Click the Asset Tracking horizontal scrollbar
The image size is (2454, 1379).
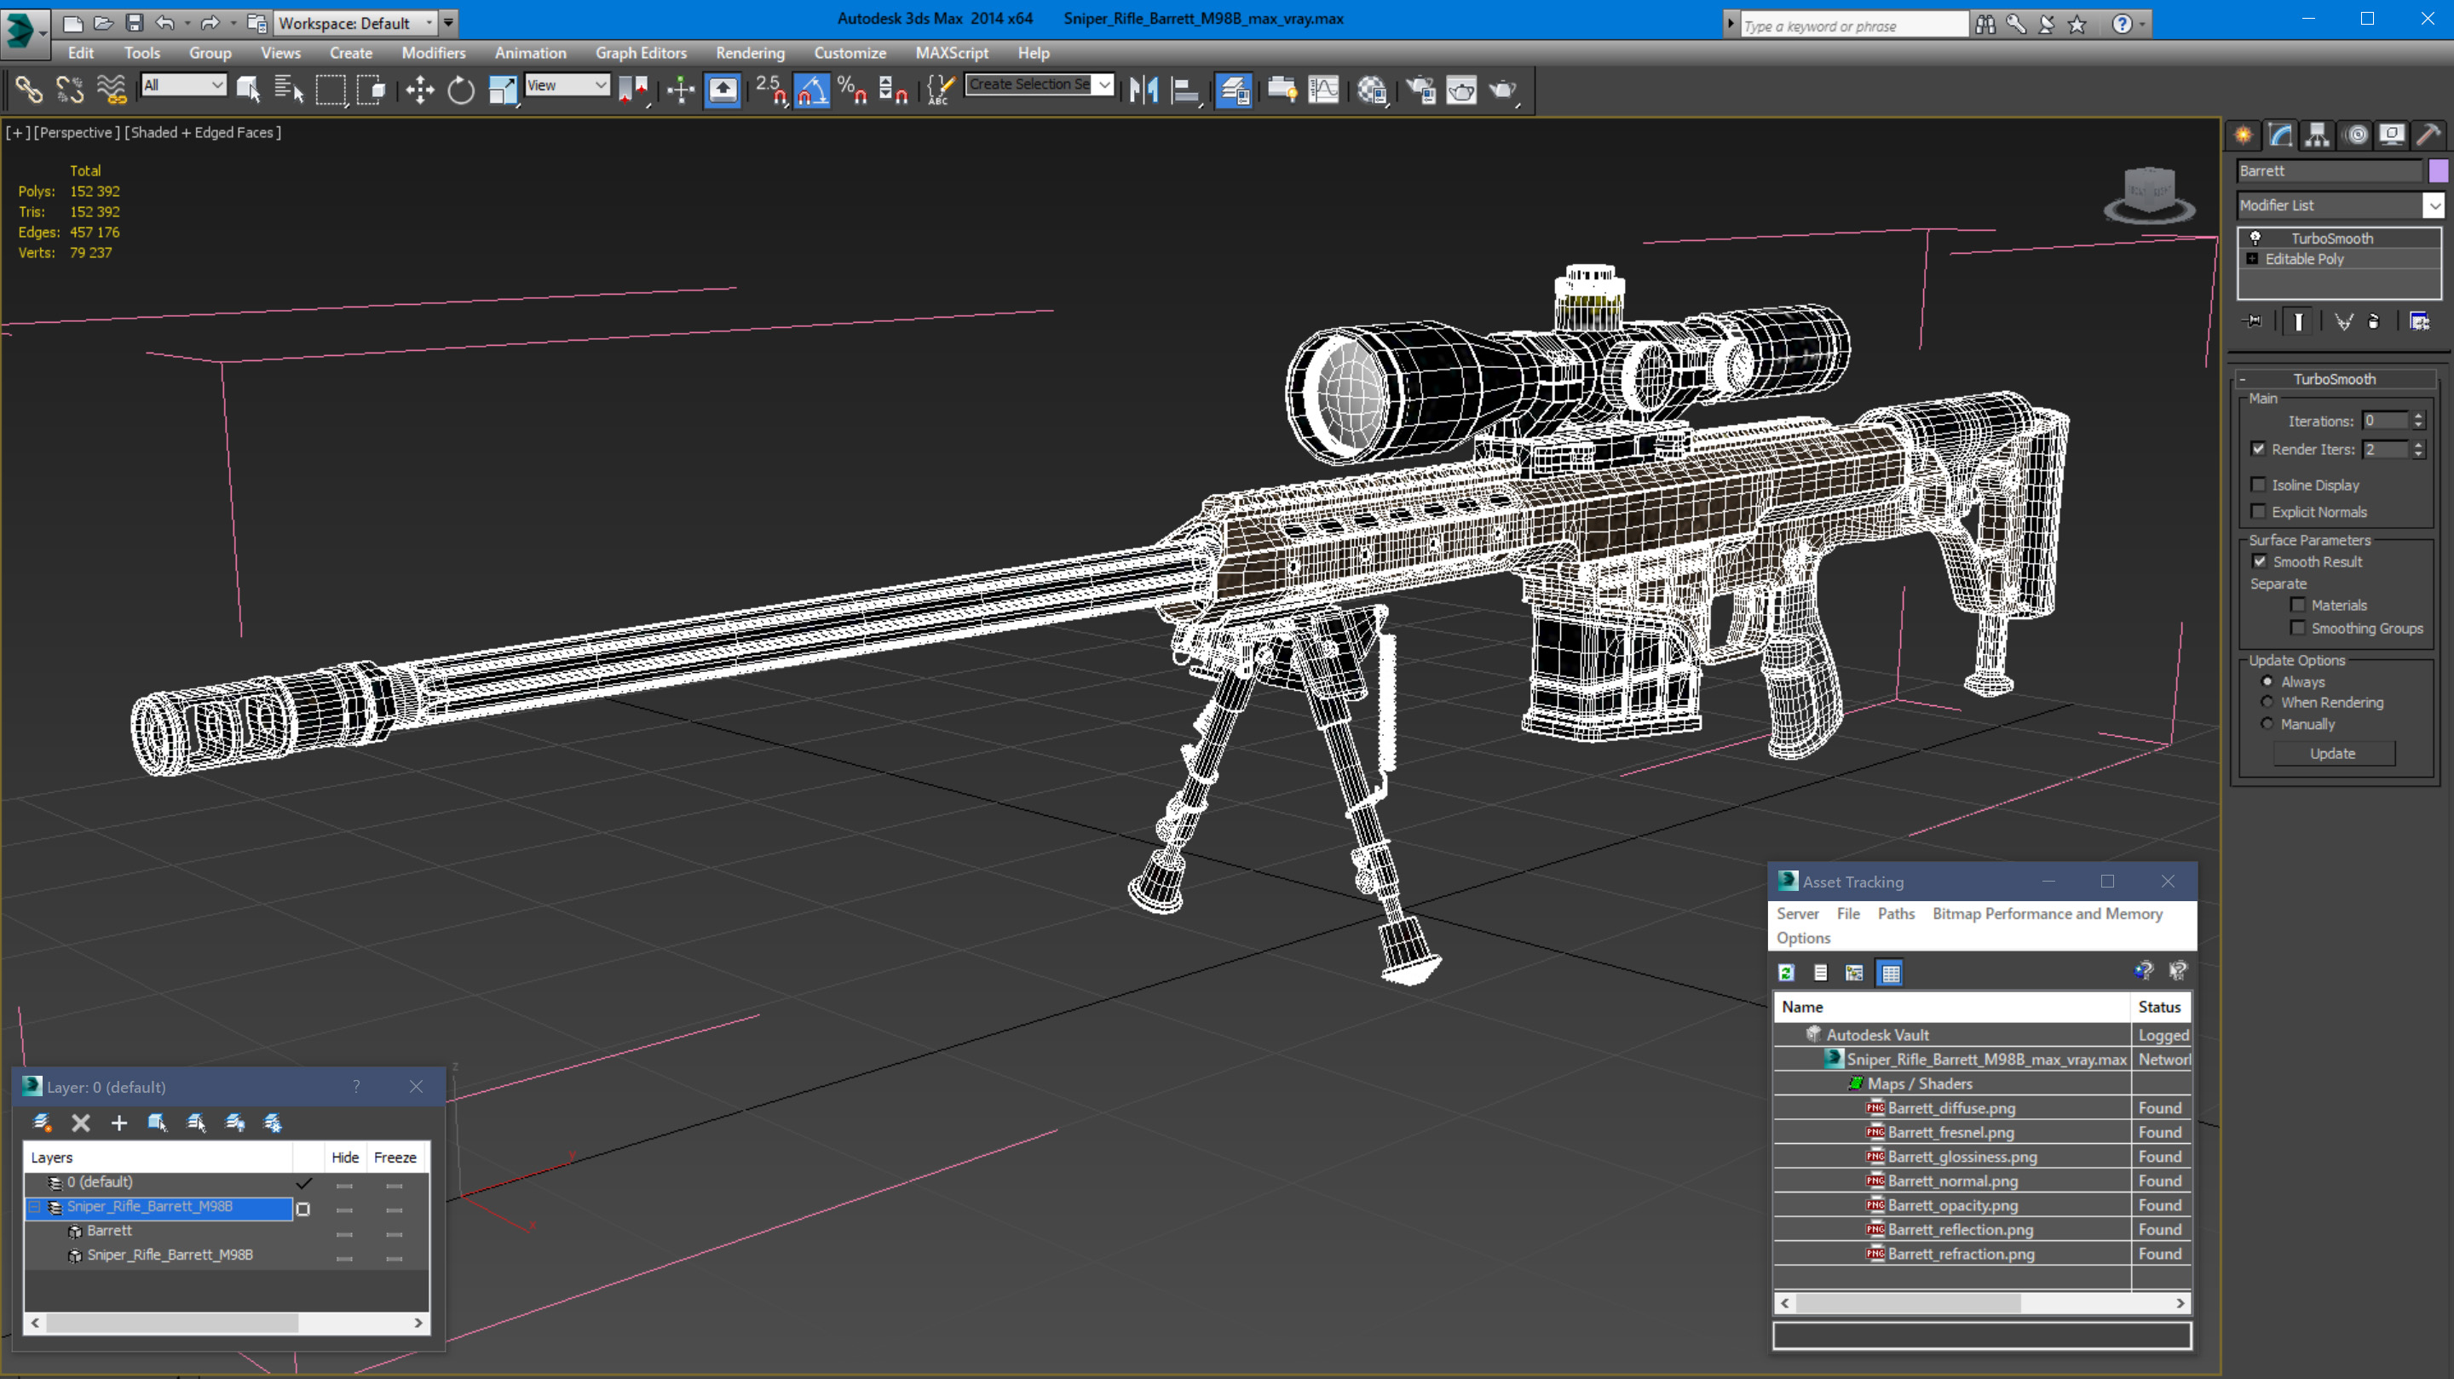click(1983, 1303)
